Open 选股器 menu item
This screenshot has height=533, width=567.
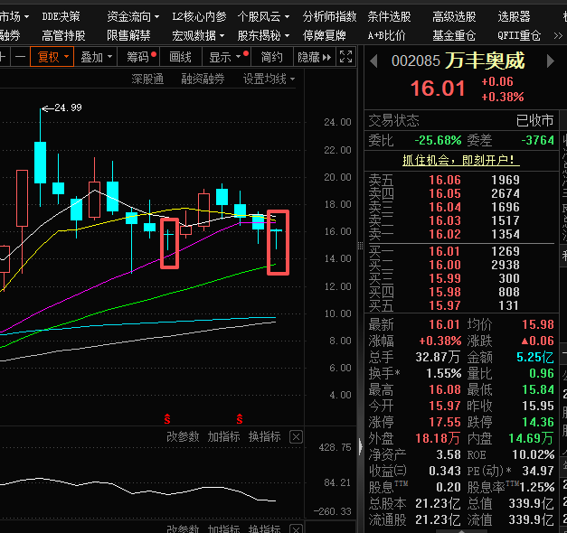(x=514, y=16)
